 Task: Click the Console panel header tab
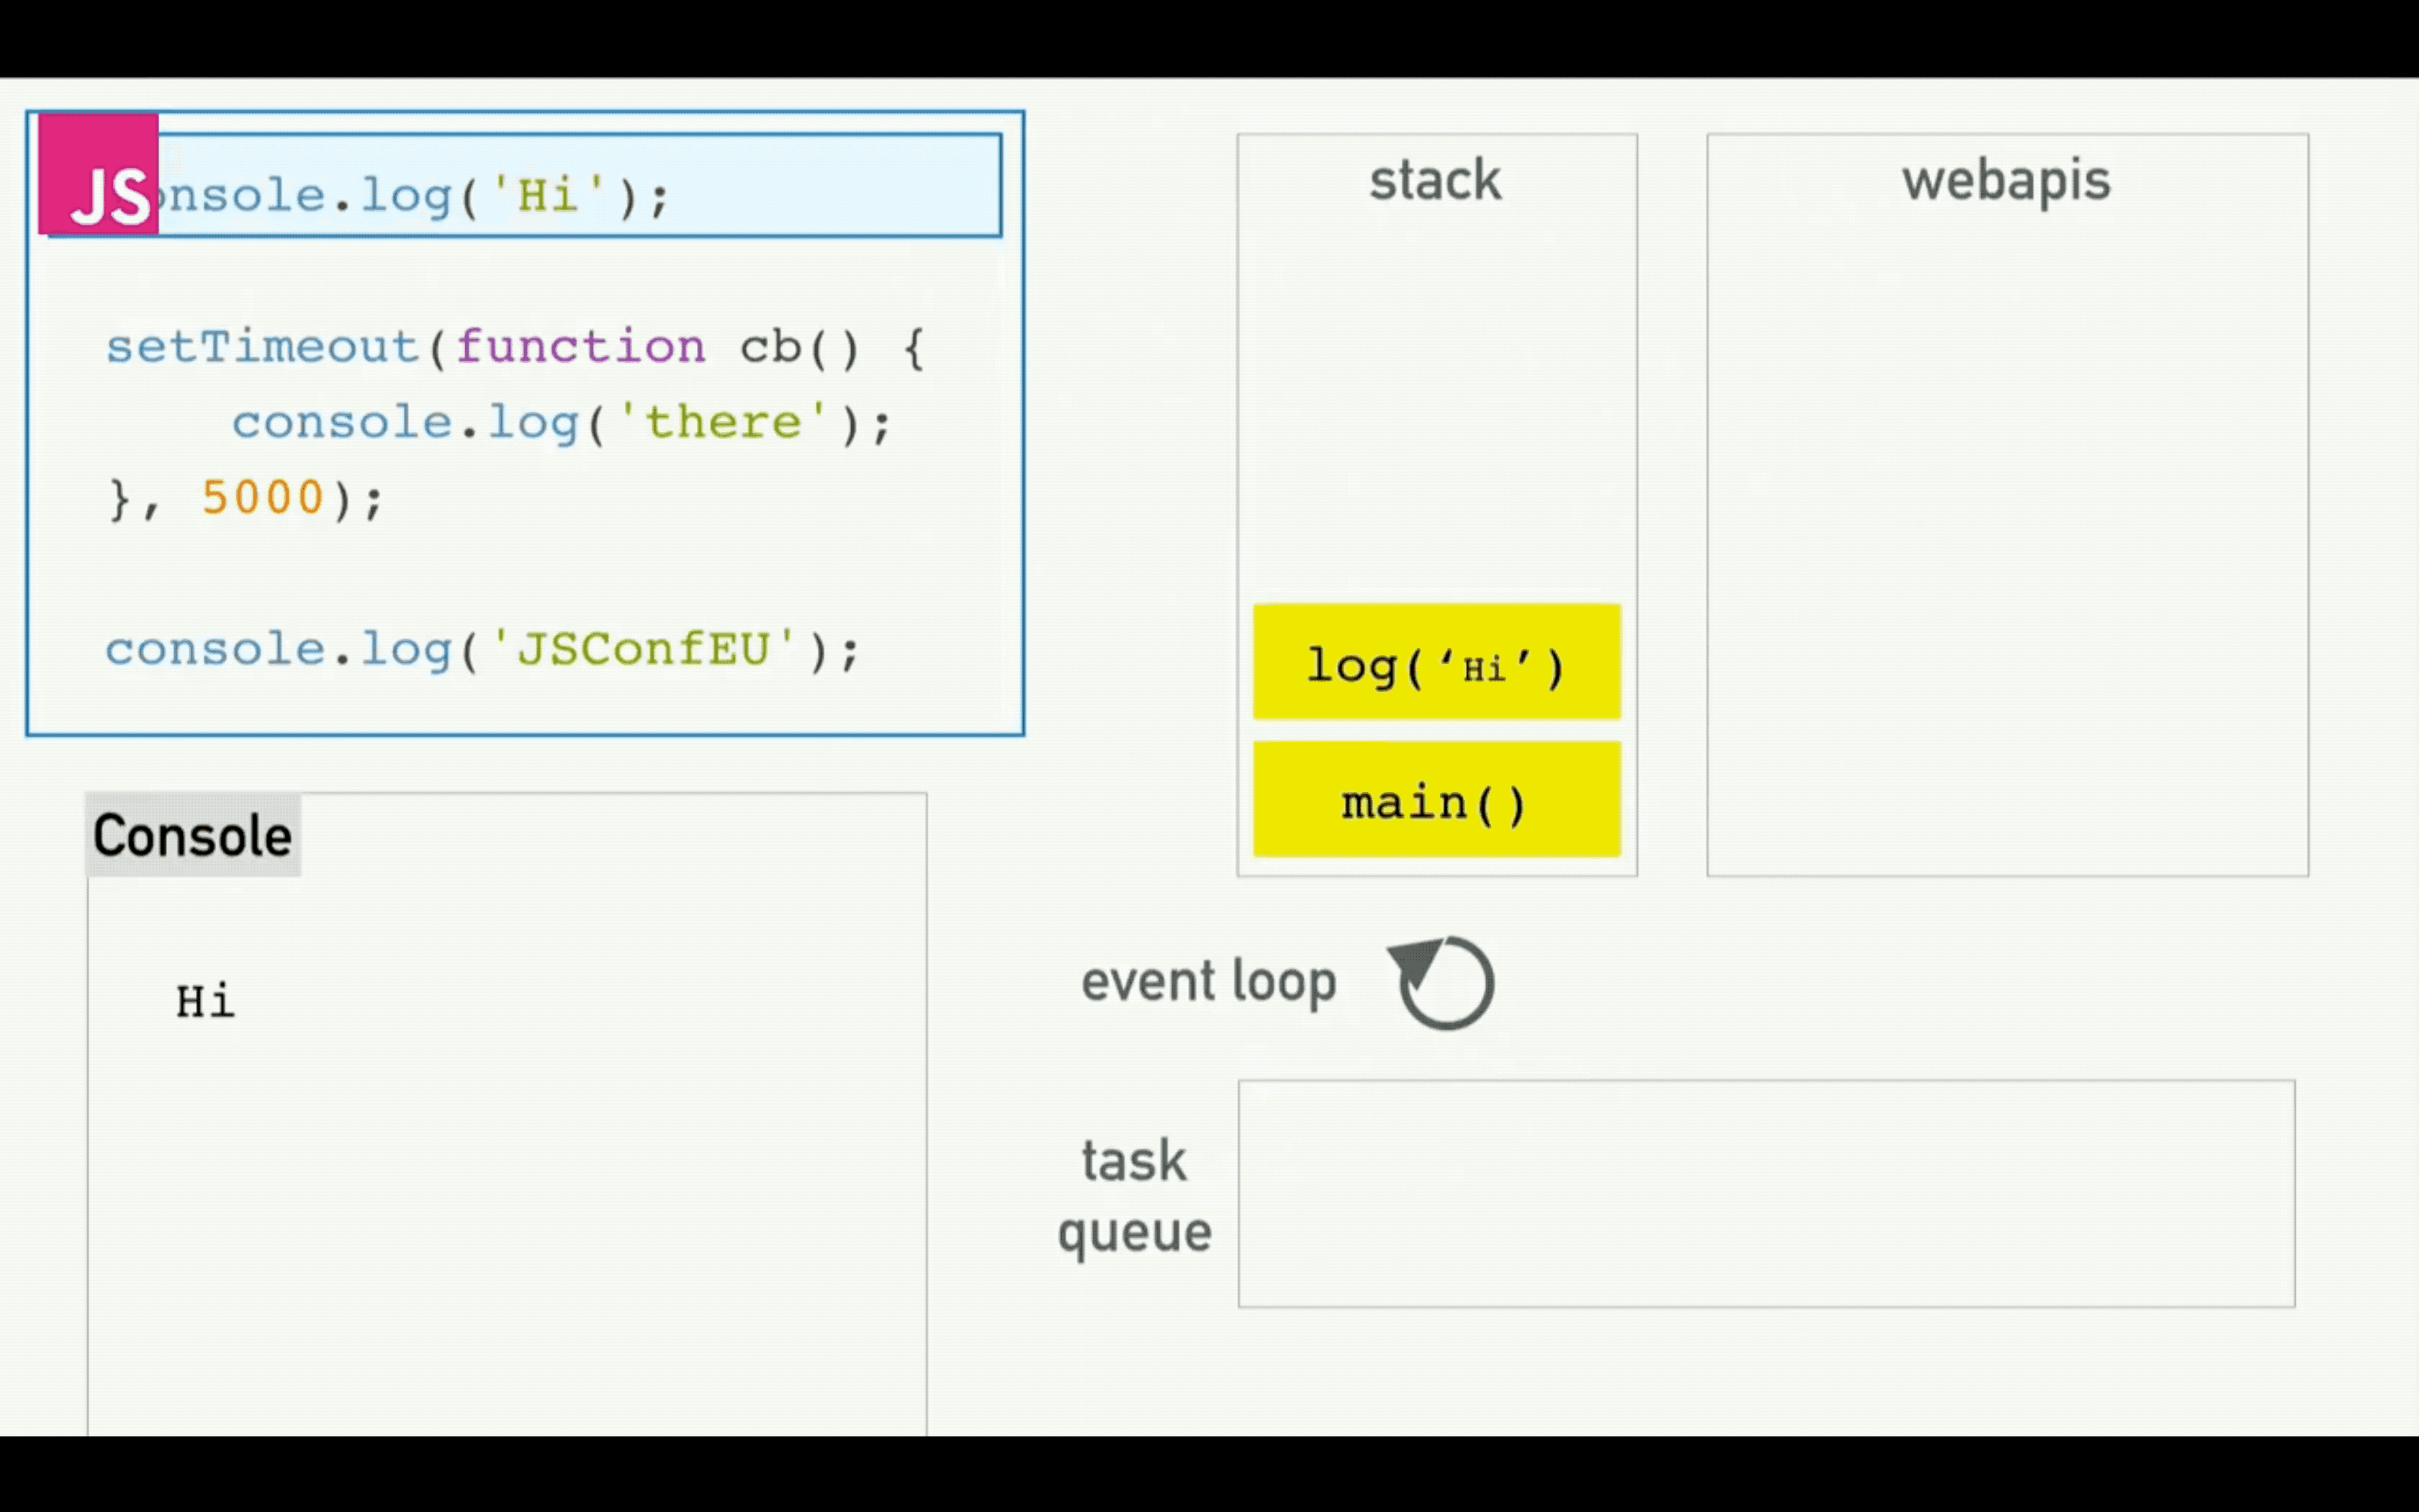(x=193, y=835)
